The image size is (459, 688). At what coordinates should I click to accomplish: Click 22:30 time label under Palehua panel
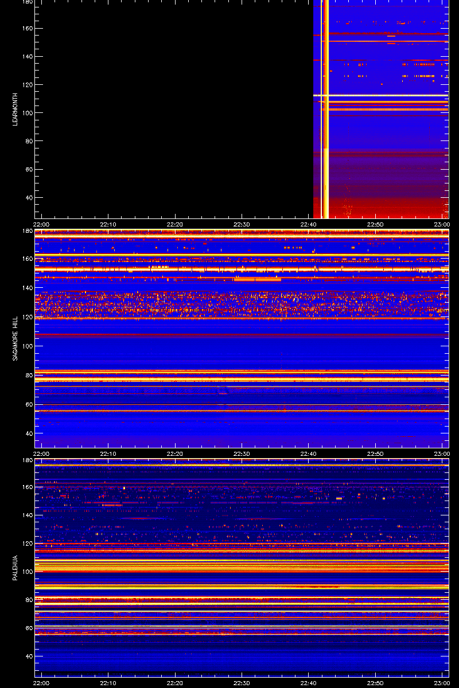tap(242, 683)
